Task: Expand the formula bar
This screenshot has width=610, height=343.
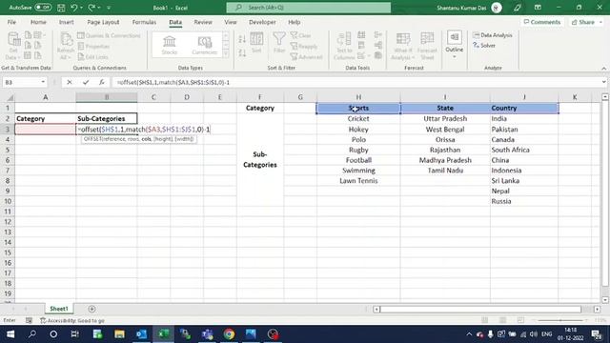Action: click(x=603, y=82)
